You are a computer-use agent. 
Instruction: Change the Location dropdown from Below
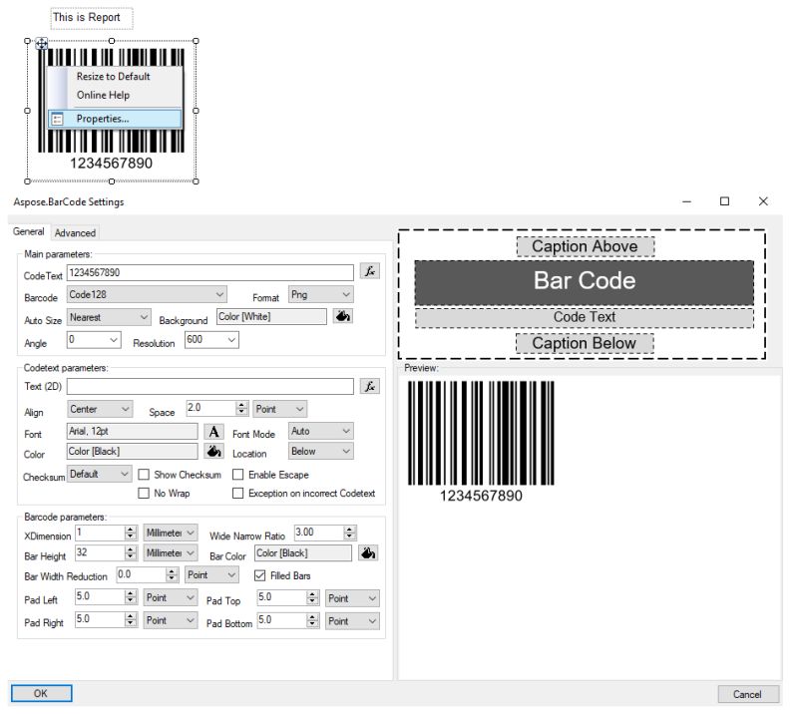(x=317, y=452)
